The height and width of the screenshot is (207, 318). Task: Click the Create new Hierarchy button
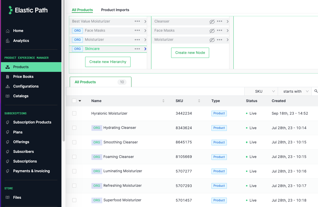pyautogui.click(x=108, y=62)
